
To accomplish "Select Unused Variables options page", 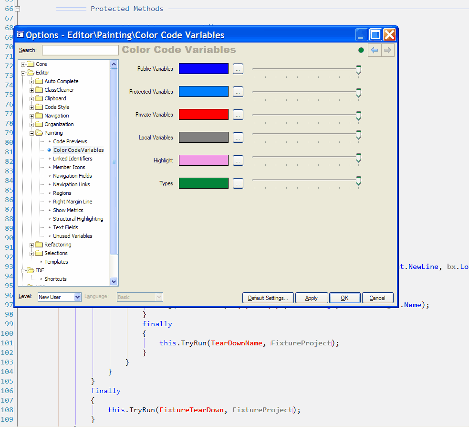I will (x=73, y=236).
